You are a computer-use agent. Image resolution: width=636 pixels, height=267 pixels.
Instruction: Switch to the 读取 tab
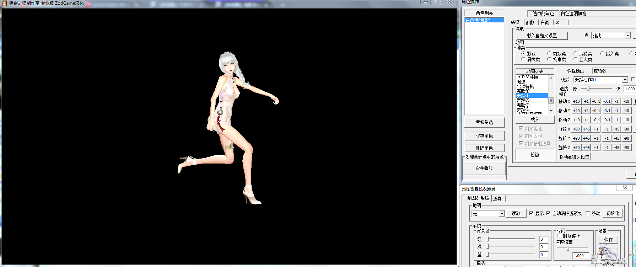[x=515, y=22]
